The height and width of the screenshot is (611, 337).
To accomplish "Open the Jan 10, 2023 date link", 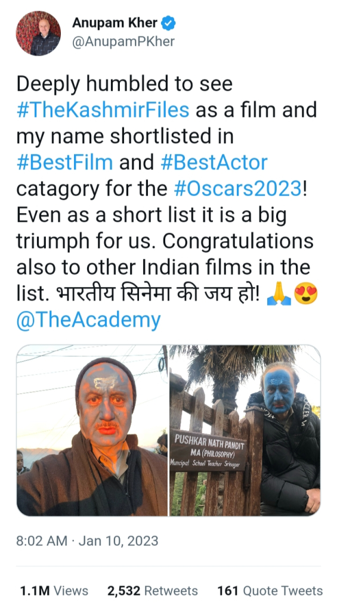I will (119, 541).
